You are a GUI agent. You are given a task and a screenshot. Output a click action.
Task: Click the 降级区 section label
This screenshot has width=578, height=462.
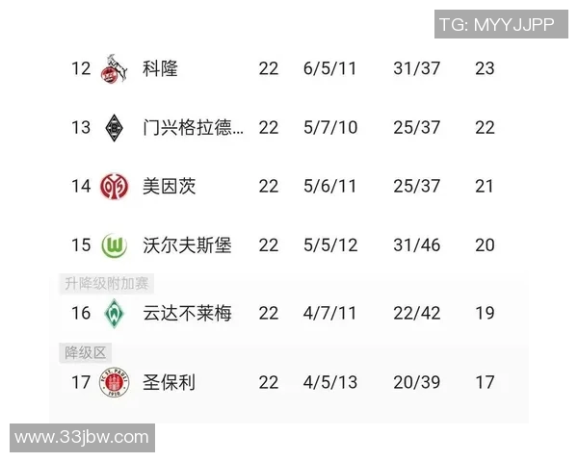coord(84,351)
